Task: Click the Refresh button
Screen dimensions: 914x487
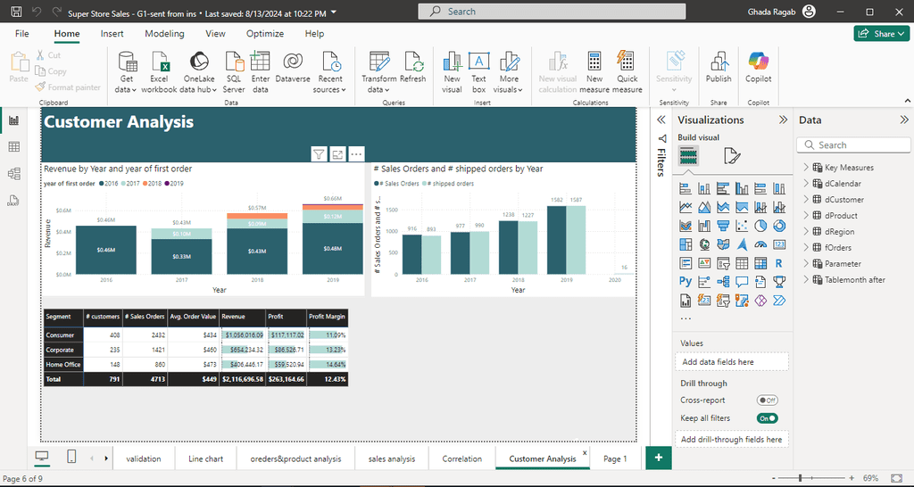Action: click(412, 68)
